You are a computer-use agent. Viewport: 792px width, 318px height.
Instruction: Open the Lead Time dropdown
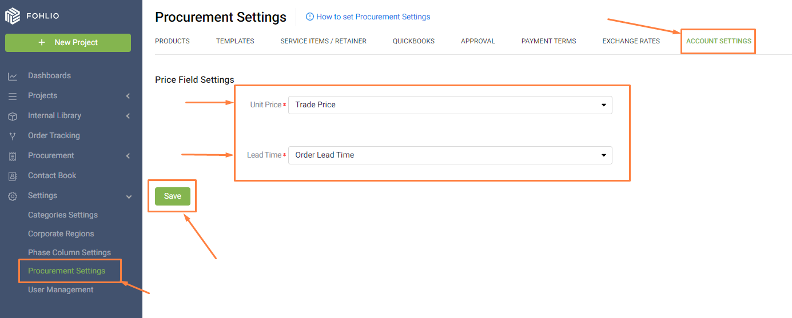pos(450,155)
